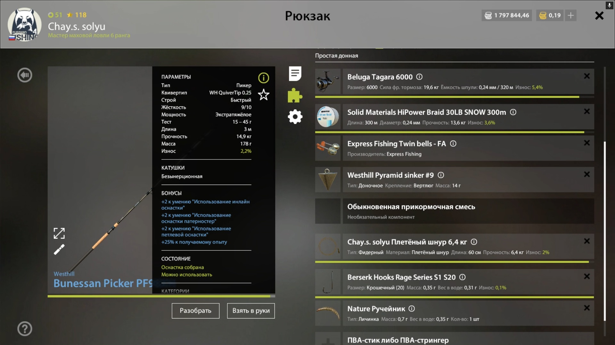Open the gear settings icon
Screen dimensions: 615x345
[x=295, y=117]
